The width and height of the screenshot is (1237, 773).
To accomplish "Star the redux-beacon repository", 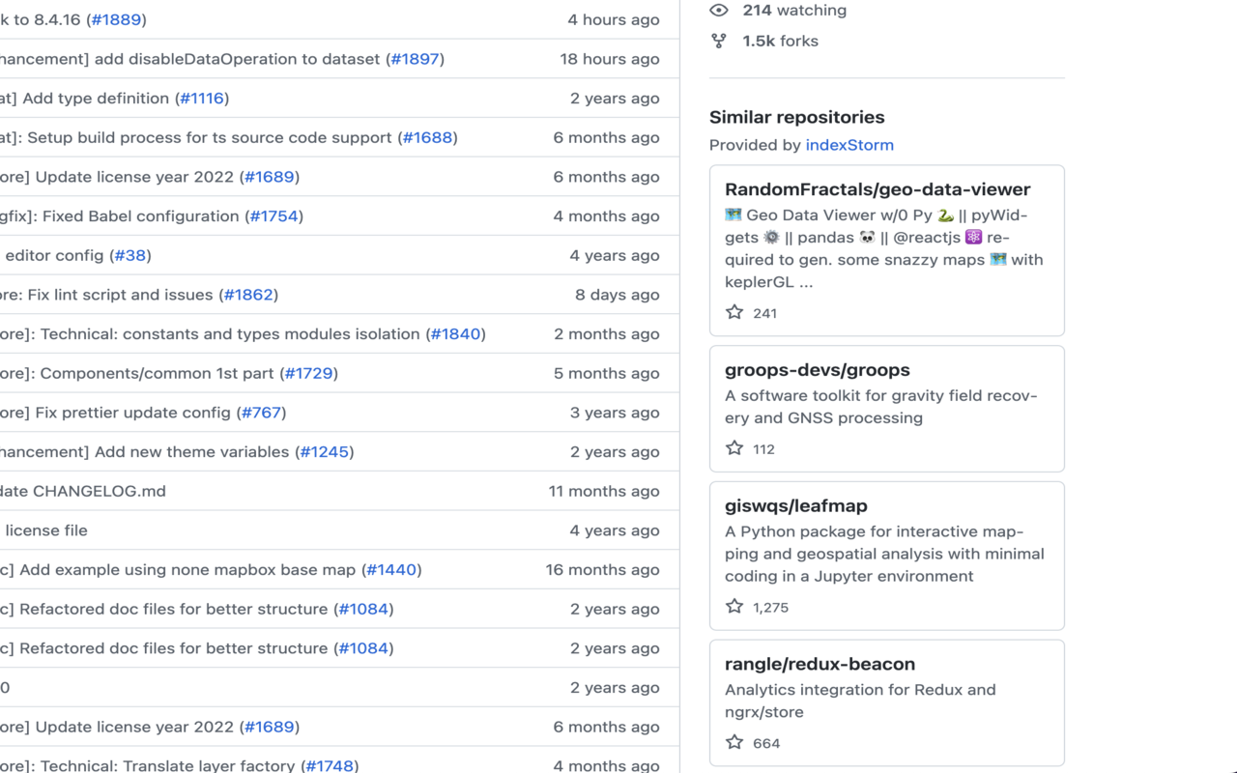I will point(734,742).
